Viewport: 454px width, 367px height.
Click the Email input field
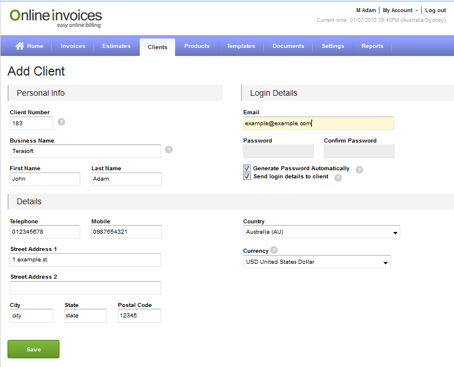coord(318,123)
